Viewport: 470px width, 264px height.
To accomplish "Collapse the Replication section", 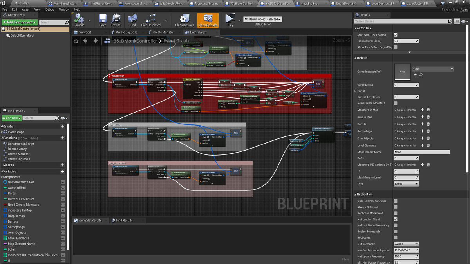I will (355, 194).
